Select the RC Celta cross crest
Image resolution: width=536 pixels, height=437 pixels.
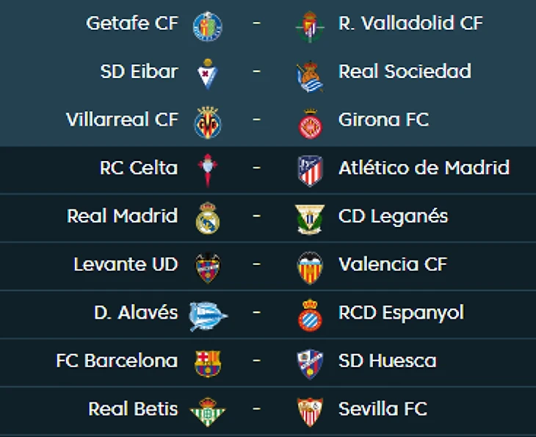click(208, 170)
